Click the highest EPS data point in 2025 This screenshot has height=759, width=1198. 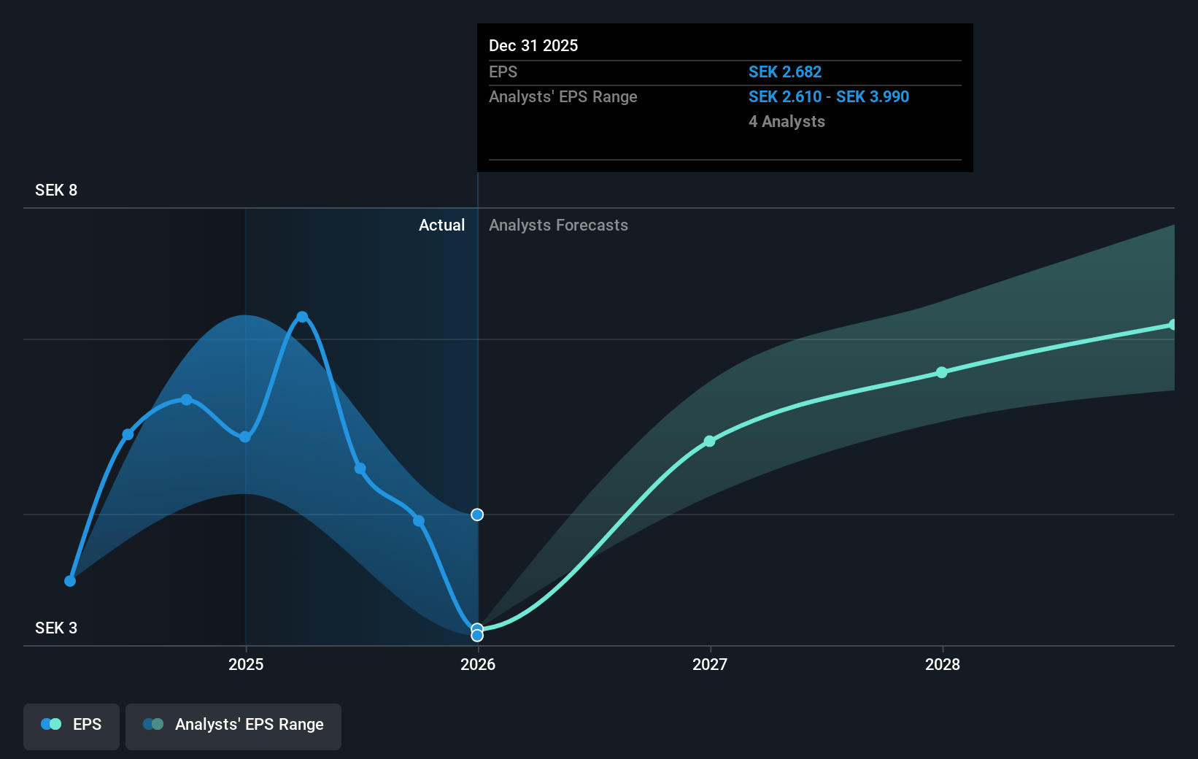click(x=302, y=317)
